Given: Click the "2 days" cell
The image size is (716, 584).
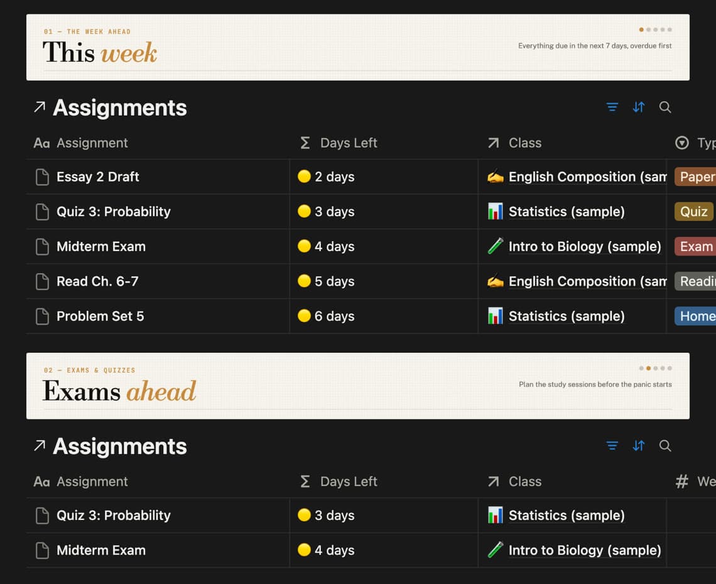Looking at the screenshot, I should (384, 176).
